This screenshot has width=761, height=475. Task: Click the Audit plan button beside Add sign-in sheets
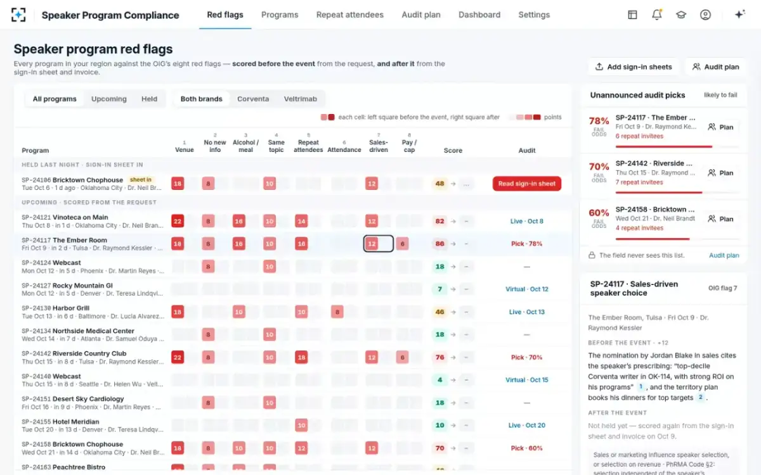pos(715,66)
